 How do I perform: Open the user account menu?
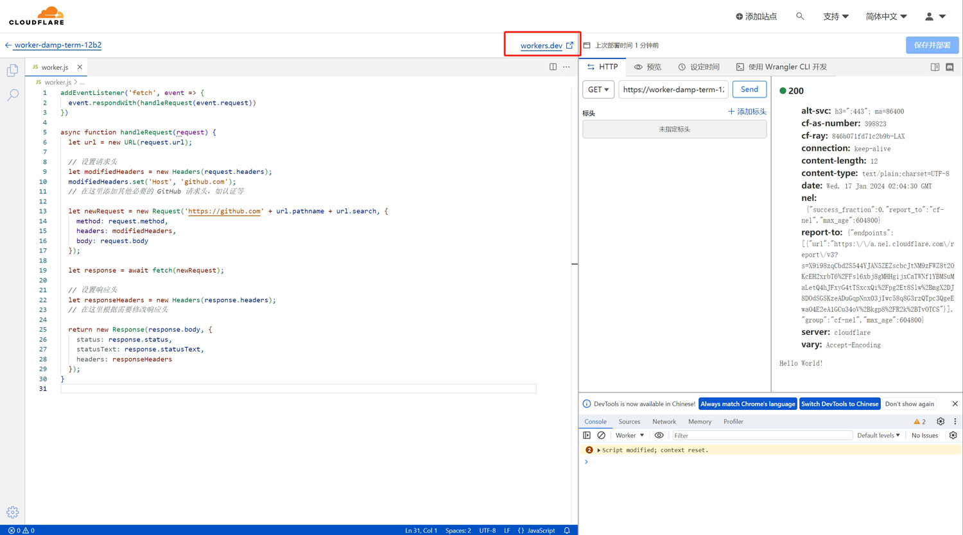click(935, 17)
